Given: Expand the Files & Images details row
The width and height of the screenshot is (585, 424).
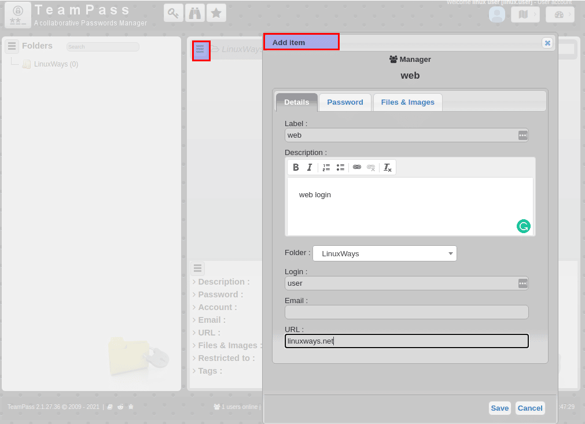Looking at the screenshot, I should click(227, 345).
